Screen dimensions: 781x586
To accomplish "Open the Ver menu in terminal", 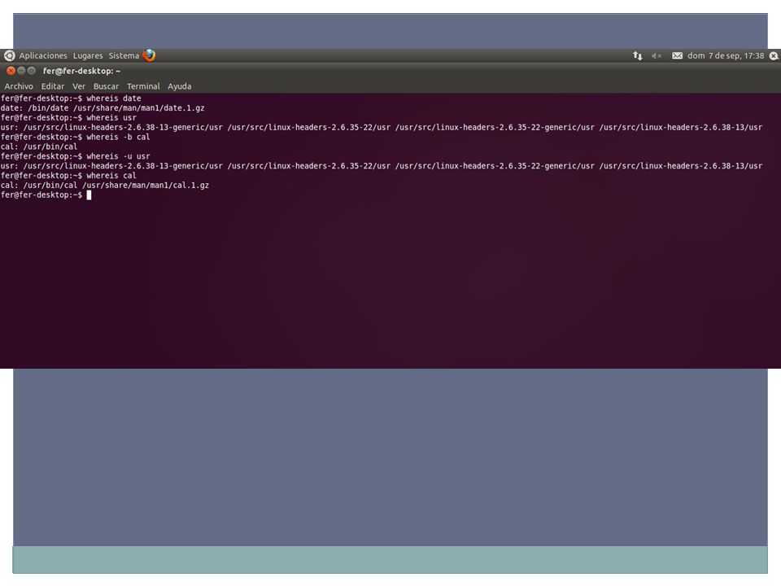I will [x=79, y=86].
